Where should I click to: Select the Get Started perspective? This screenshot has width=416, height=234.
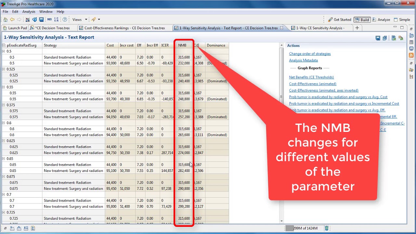[x=339, y=19]
